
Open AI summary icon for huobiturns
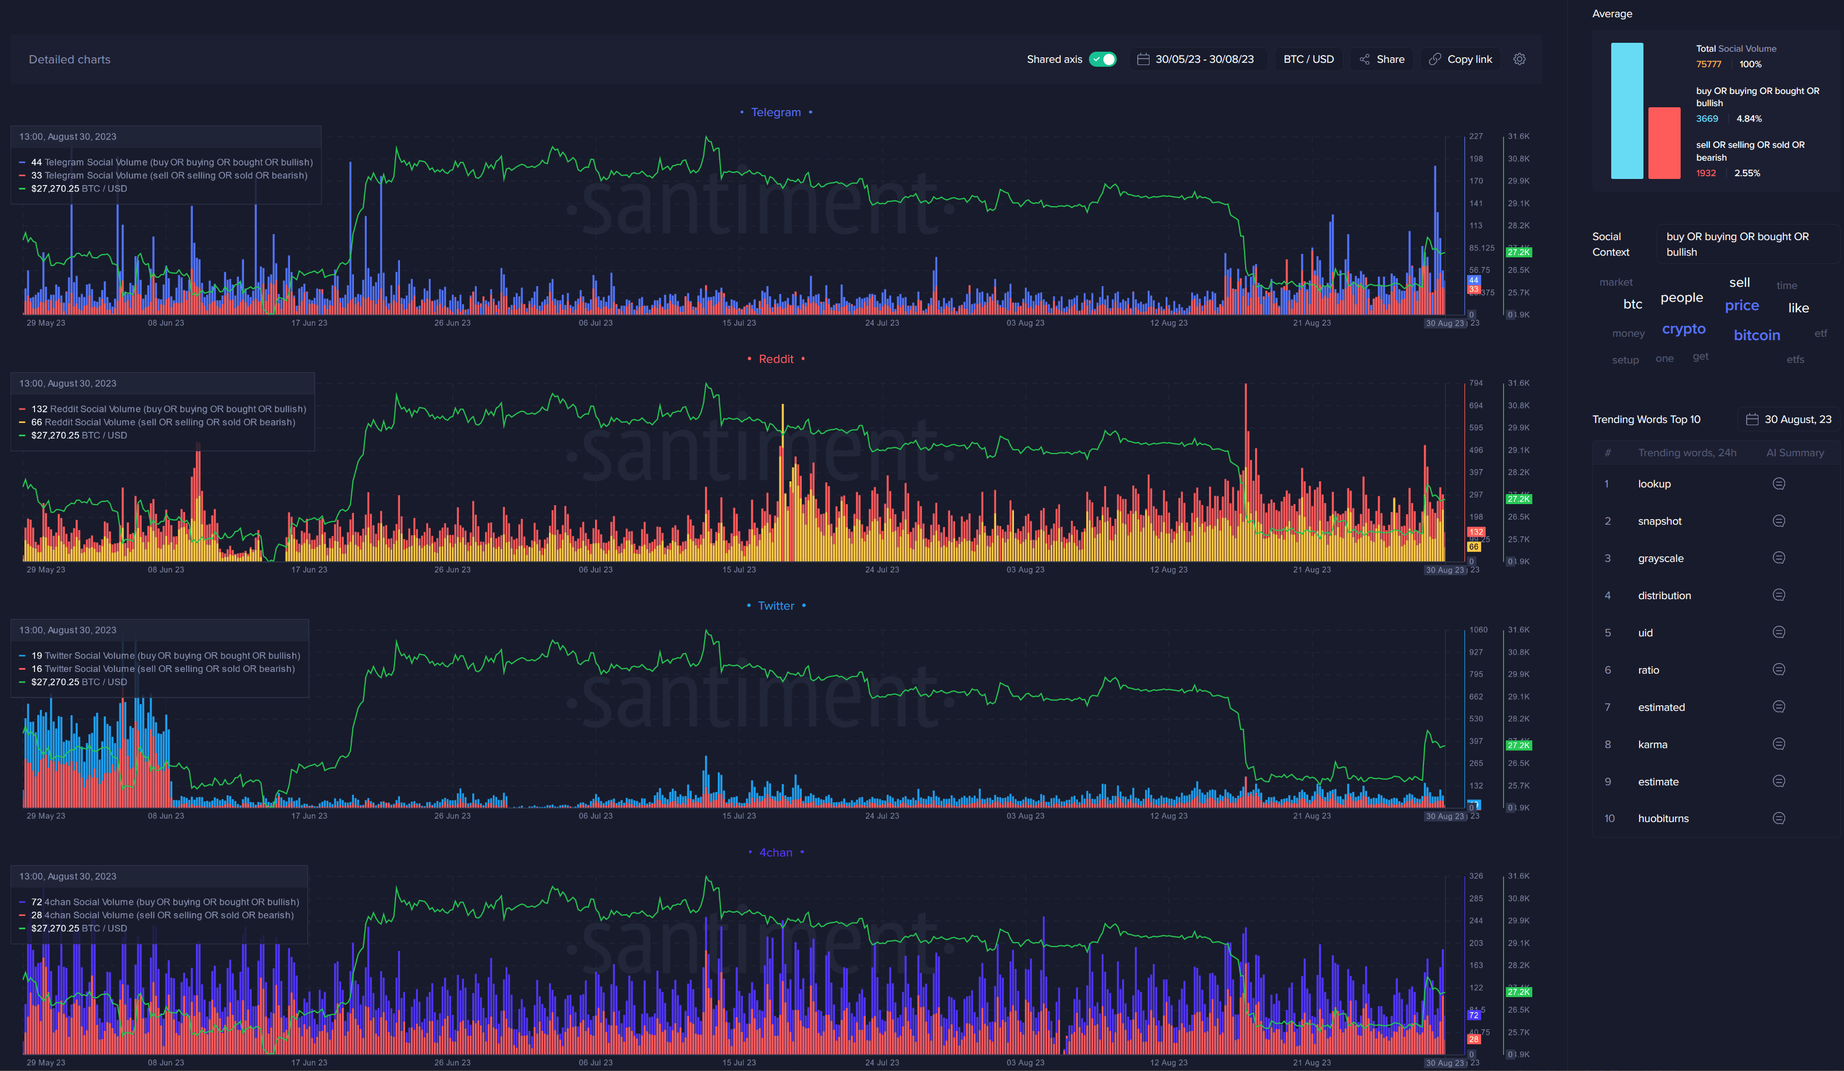click(x=1779, y=819)
